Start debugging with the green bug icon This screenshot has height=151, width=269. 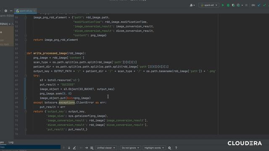pos(228,5)
